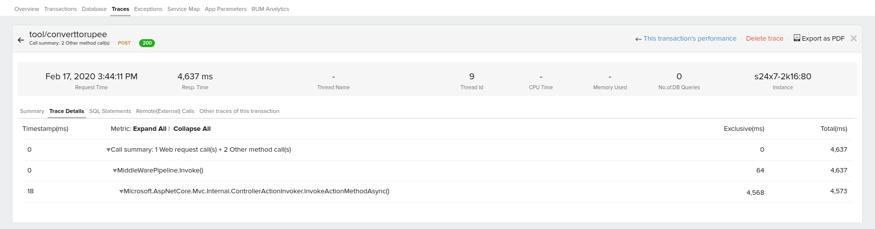
Task: Click the Export as PDF icon
Action: click(x=797, y=38)
